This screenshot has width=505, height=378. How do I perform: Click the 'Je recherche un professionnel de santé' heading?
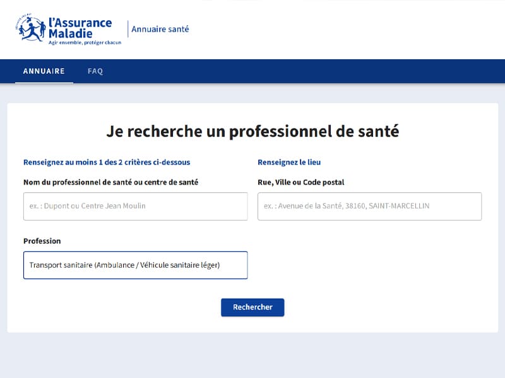252,131
